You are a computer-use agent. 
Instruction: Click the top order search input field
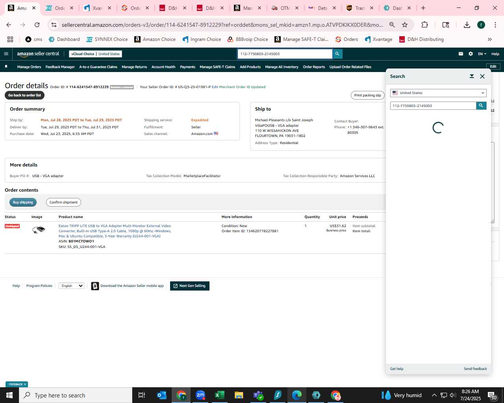click(285, 54)
